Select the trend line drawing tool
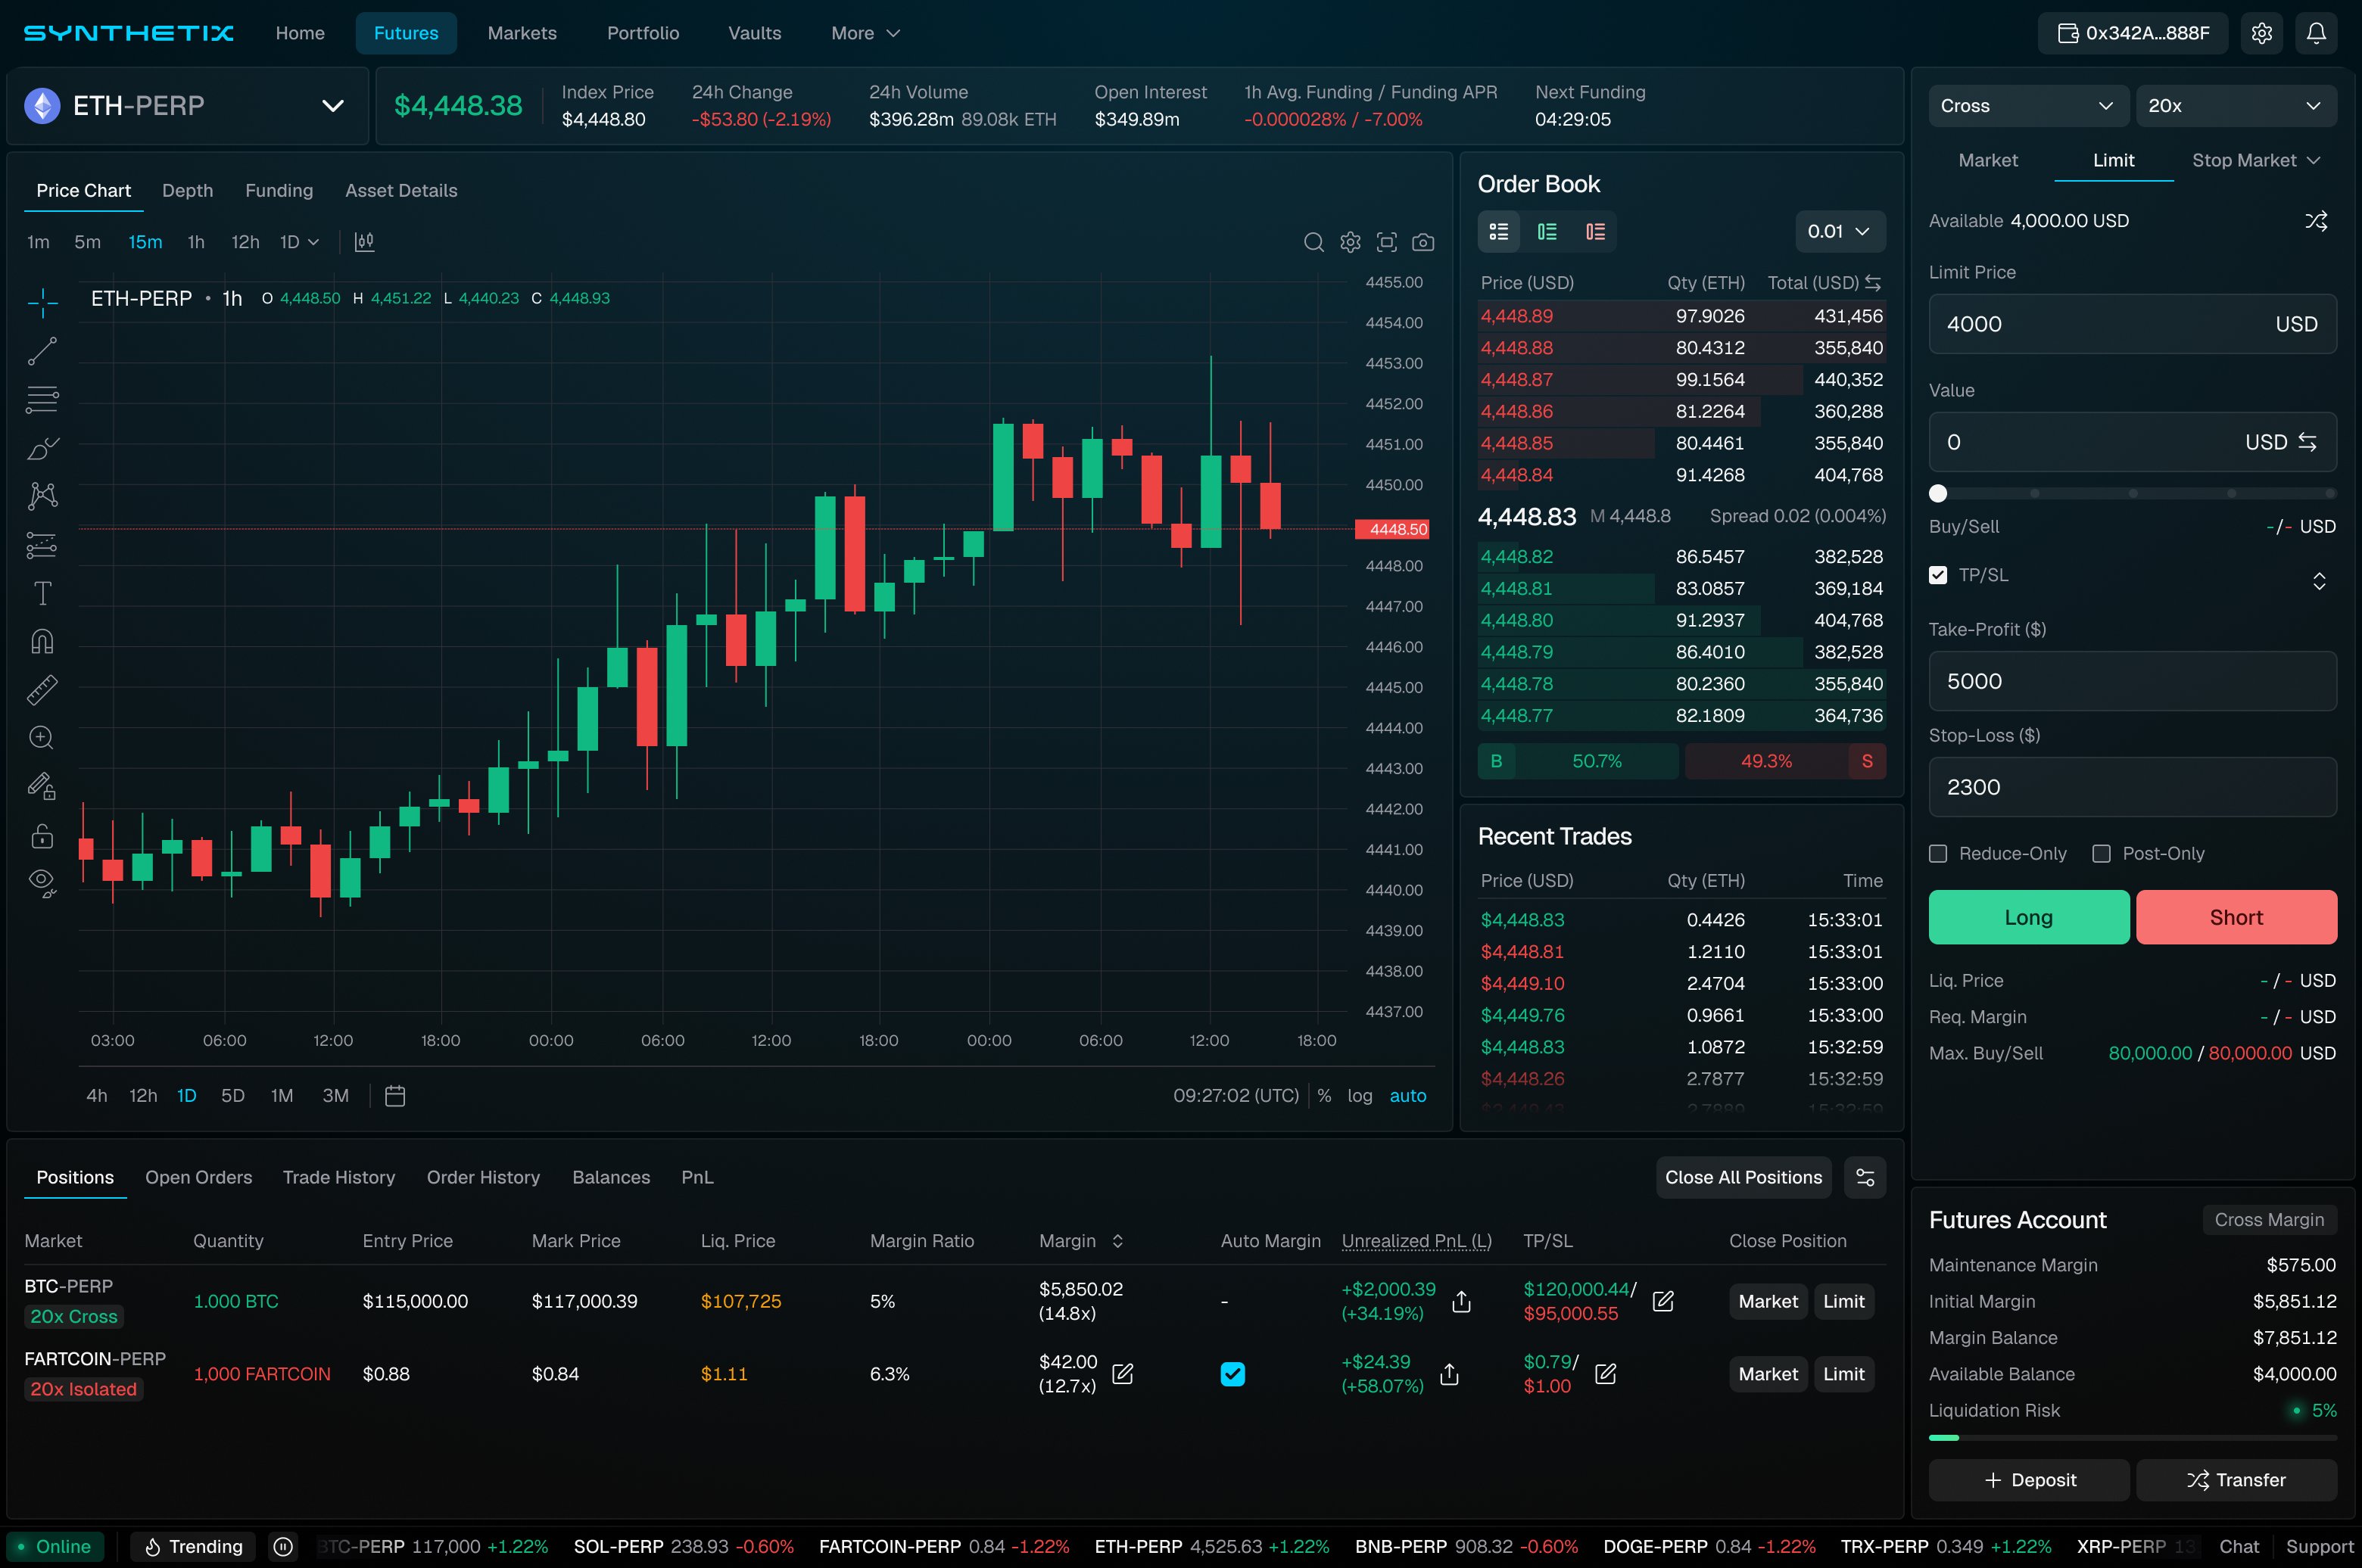Viewport: 2362px width, 1568px height. click(42, 350)
